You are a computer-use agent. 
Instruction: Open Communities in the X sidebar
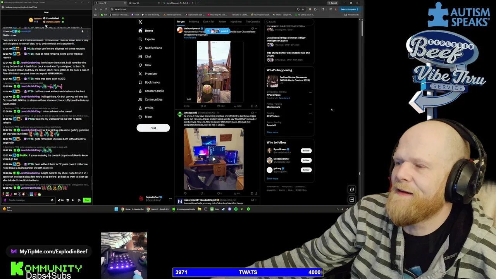point(150,100)
